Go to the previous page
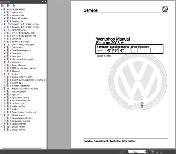Image resolution: width=176 pixels, height=154 pixels. pyautogui.click(x=125, y=152)
